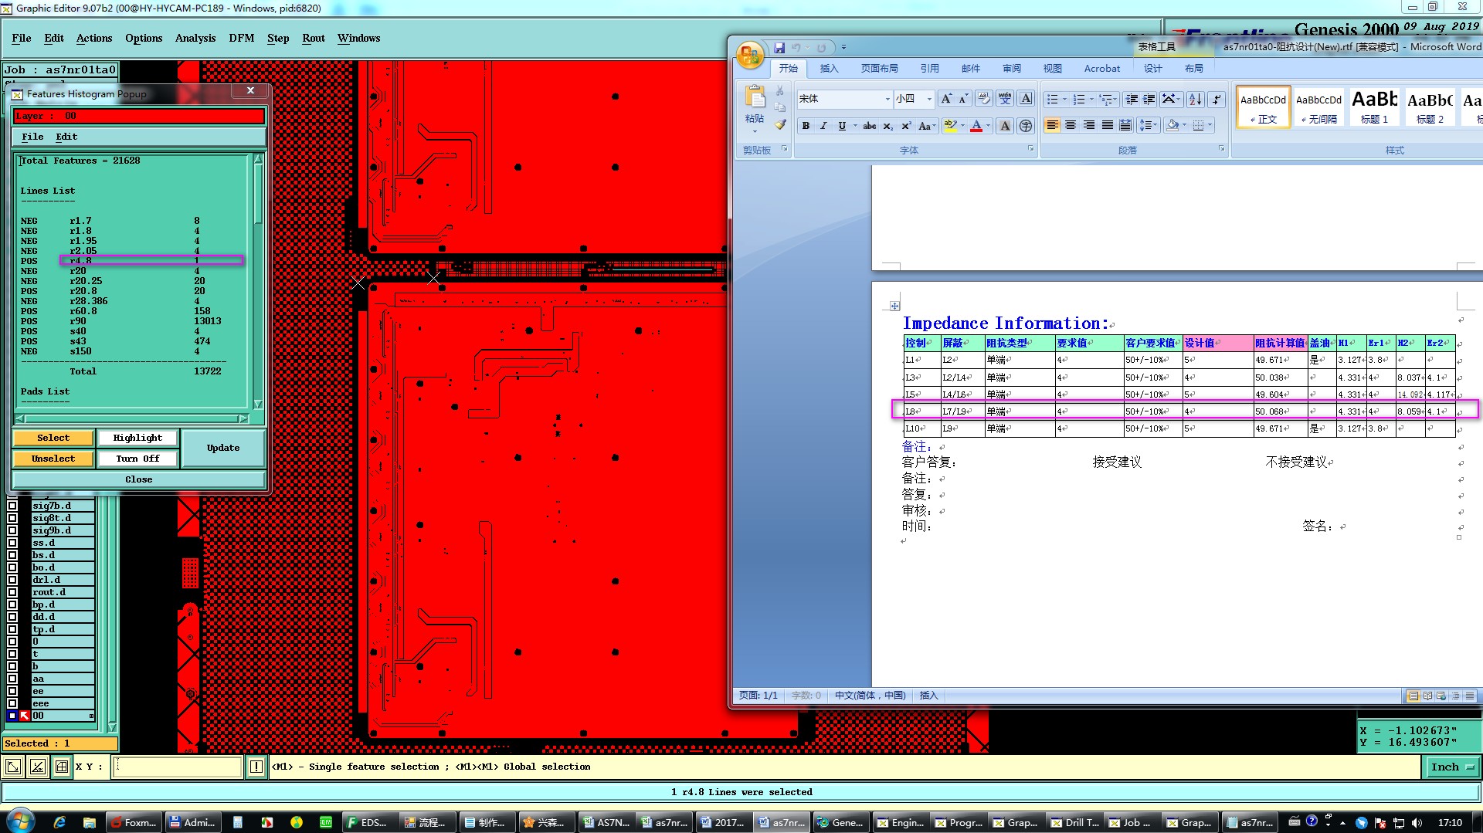Apply strikethrough formatting
1483x833 pixels.
pos(870,126)
